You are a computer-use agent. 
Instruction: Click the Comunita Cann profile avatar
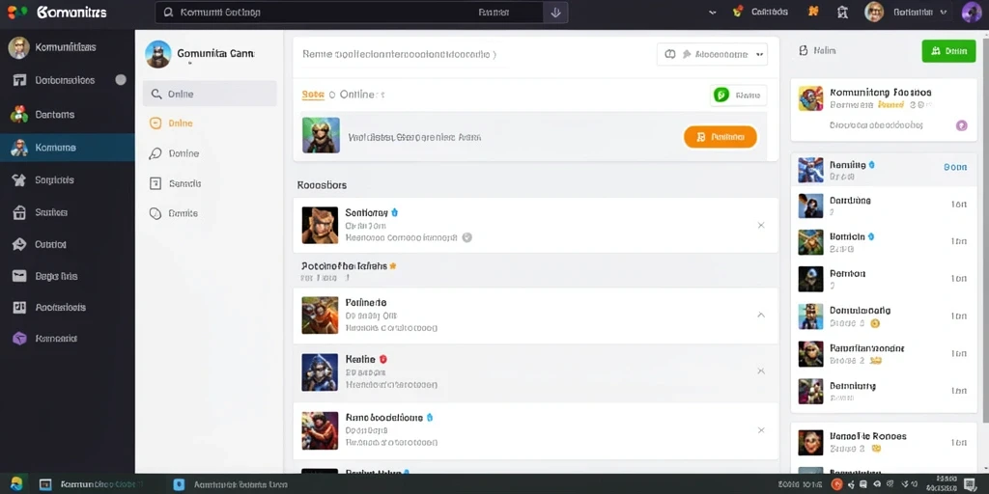[x=157, y=54]
